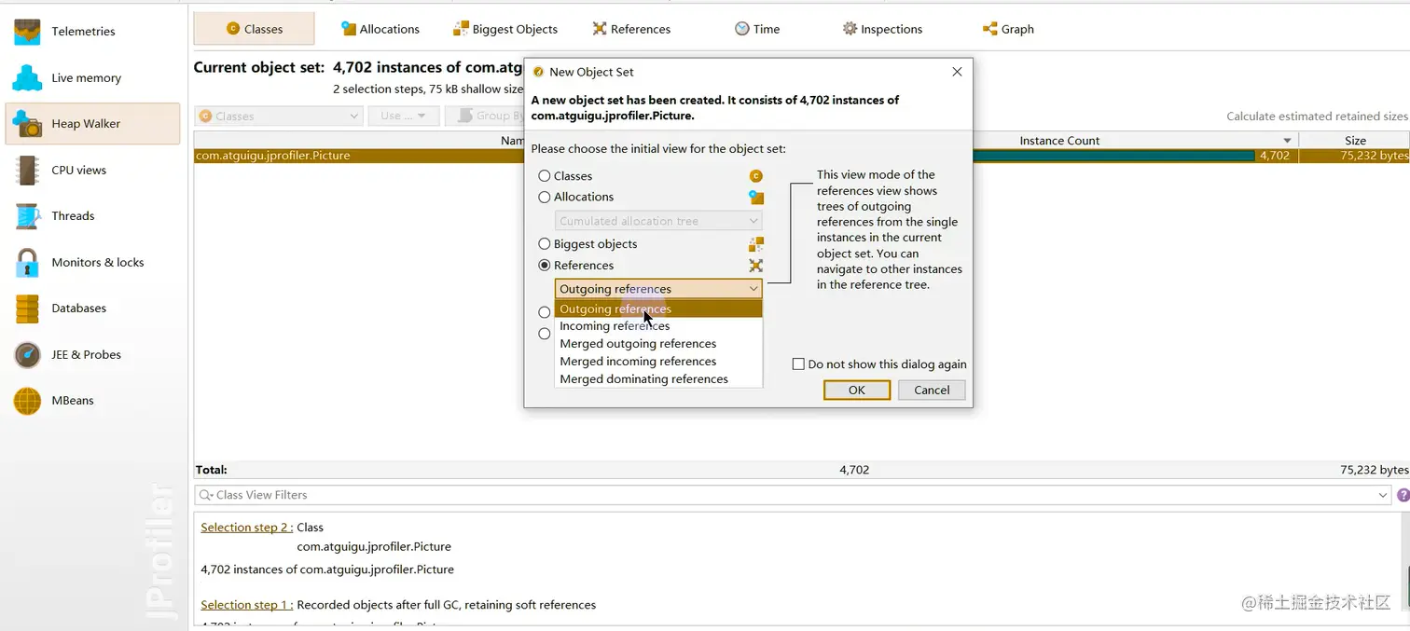Viewport: 1410px width, 631px height.
Task: Switch to the Graph tab
Action: pos(1008,29)
